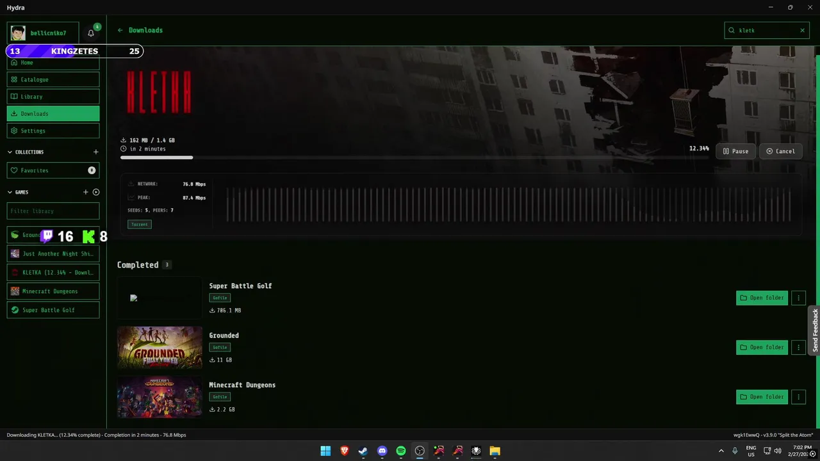820x461 pixels.
Task: Clear the search field with X
Action: 802,30
